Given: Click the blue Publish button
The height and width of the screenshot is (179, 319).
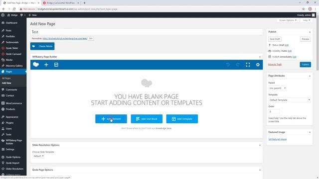Looking at the screenshot, I should (x=305, y=65).
